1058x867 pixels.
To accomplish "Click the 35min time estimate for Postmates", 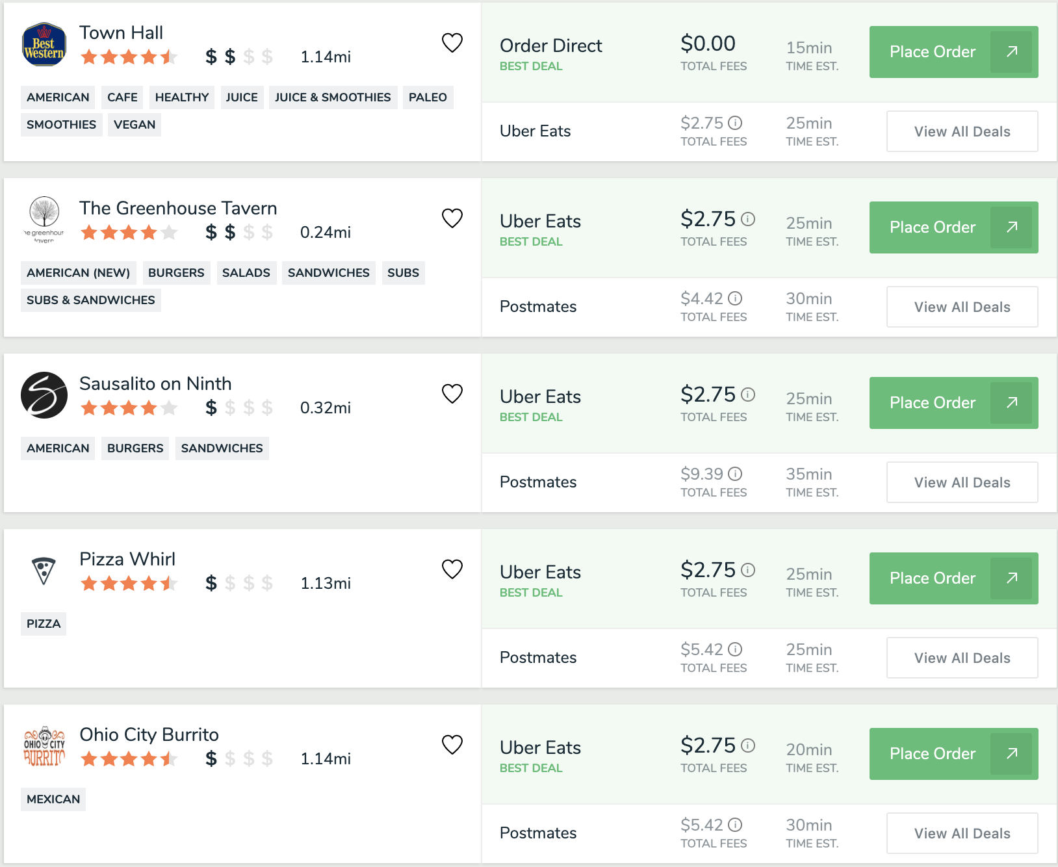I will pyautogui.click(x=809, y=474).
